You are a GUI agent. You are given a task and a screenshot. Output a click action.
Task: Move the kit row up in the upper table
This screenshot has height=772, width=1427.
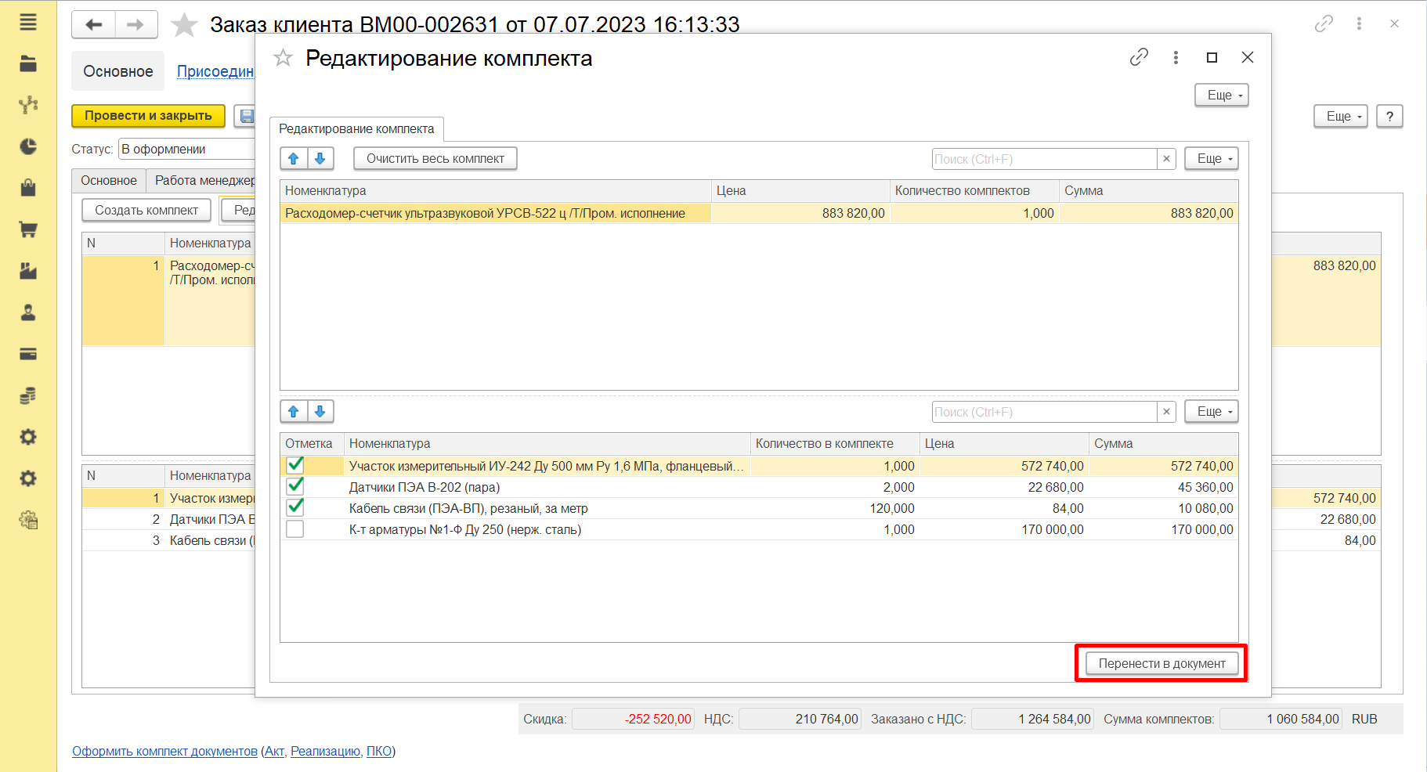click(x=294, y=159)
